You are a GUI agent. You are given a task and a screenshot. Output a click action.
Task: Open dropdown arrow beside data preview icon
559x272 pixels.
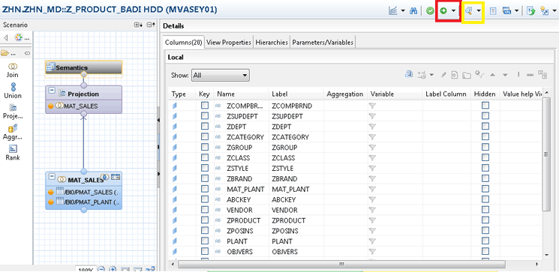pyautogui.click(x=479, y=11)
